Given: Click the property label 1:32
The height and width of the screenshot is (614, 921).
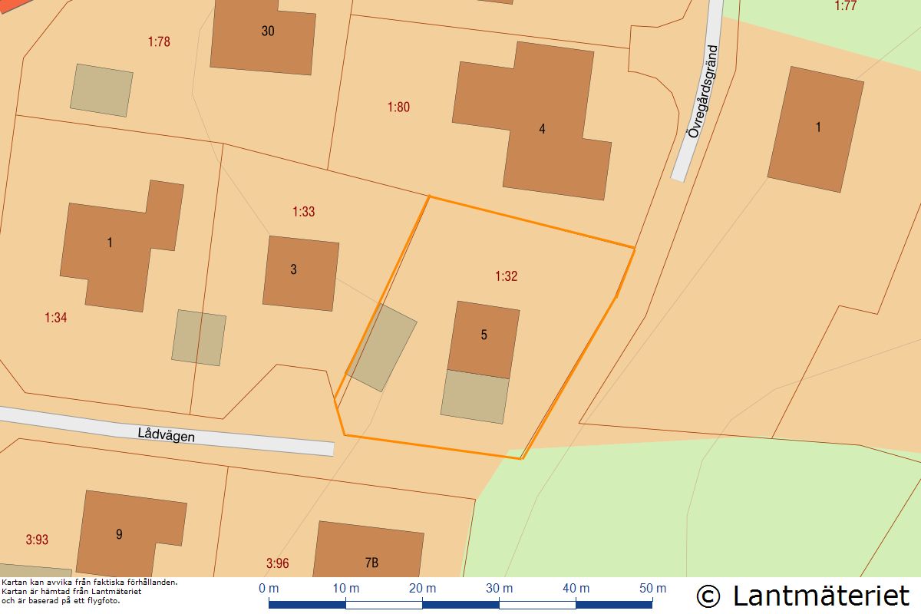Looking at the screenshot, I should [x=506, y=276].
